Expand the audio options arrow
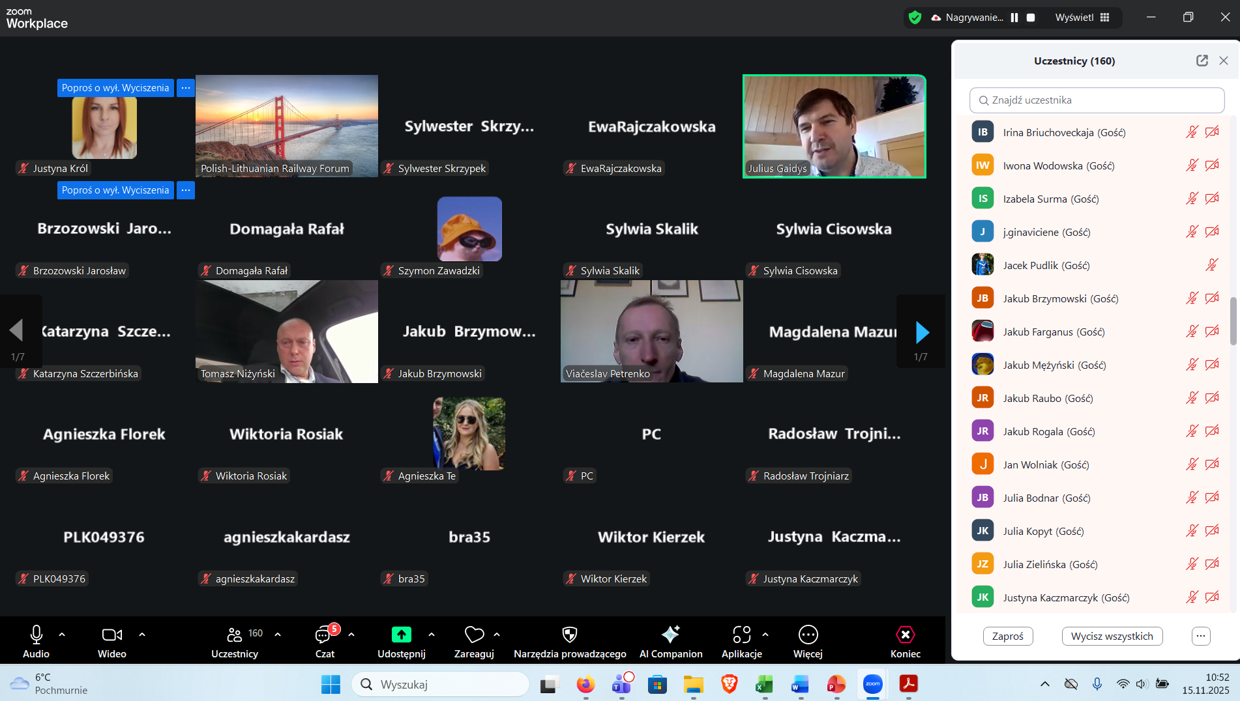1240x701 pixels. [x=62, y=634]
